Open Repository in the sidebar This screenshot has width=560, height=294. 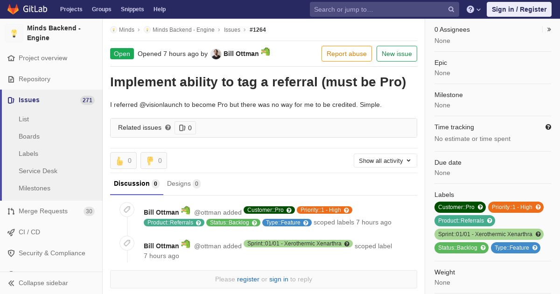click(35, 79)
